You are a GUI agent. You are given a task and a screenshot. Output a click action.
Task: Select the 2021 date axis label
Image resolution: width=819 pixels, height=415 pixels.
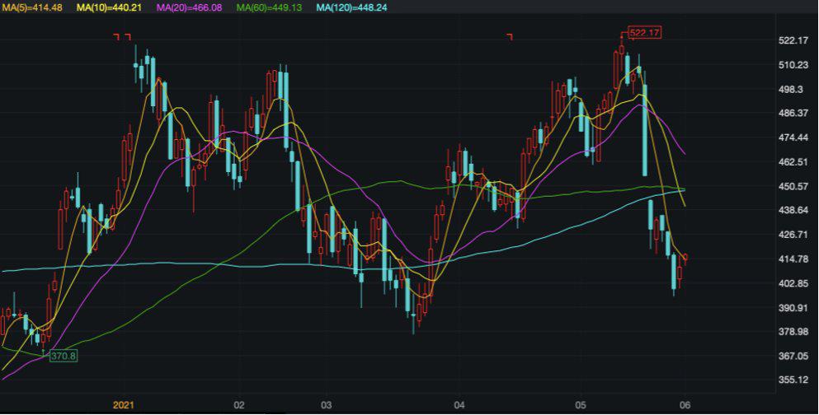124,405
